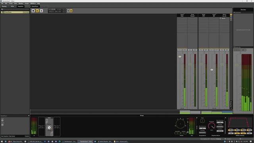This screenshot has height=143, width=254.
Task: Stop playback with the stop transport button
Action: click(x=33, y=11)
